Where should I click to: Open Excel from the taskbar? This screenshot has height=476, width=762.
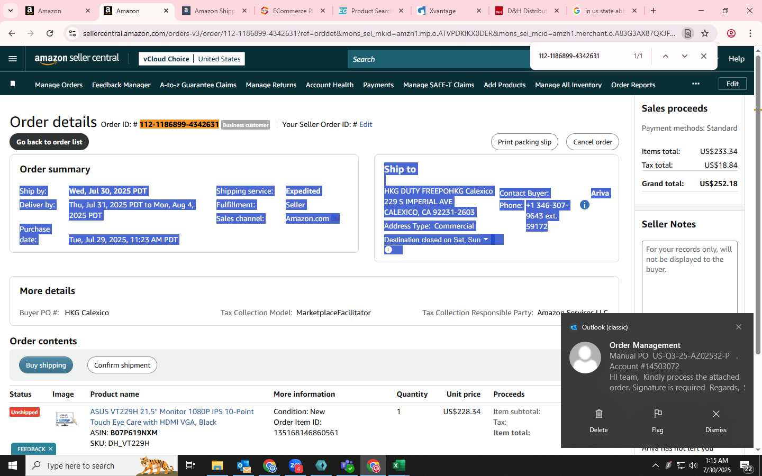tap(399, 465)
